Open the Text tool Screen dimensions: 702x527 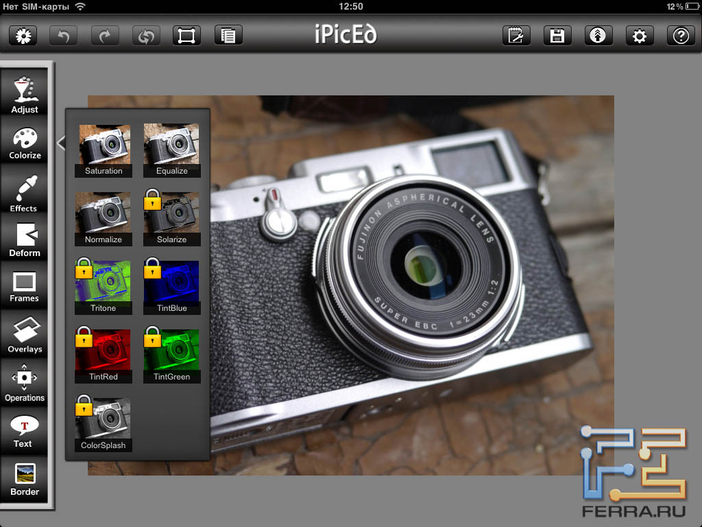tap(24, 431)
